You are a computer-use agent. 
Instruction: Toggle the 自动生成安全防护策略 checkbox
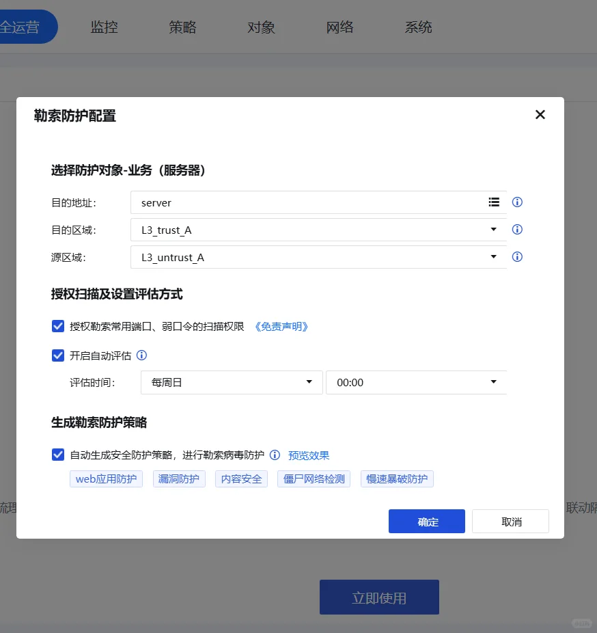point(58,455)
